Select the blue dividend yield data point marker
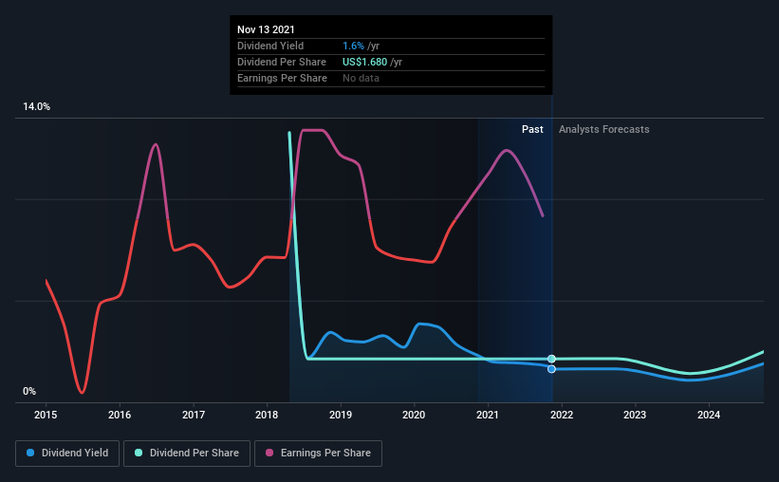The image size is (779, 482). 551,369
